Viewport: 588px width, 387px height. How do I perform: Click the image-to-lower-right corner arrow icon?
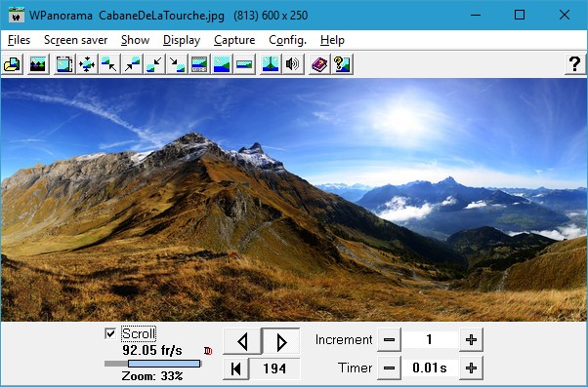(x=177, y=64)
